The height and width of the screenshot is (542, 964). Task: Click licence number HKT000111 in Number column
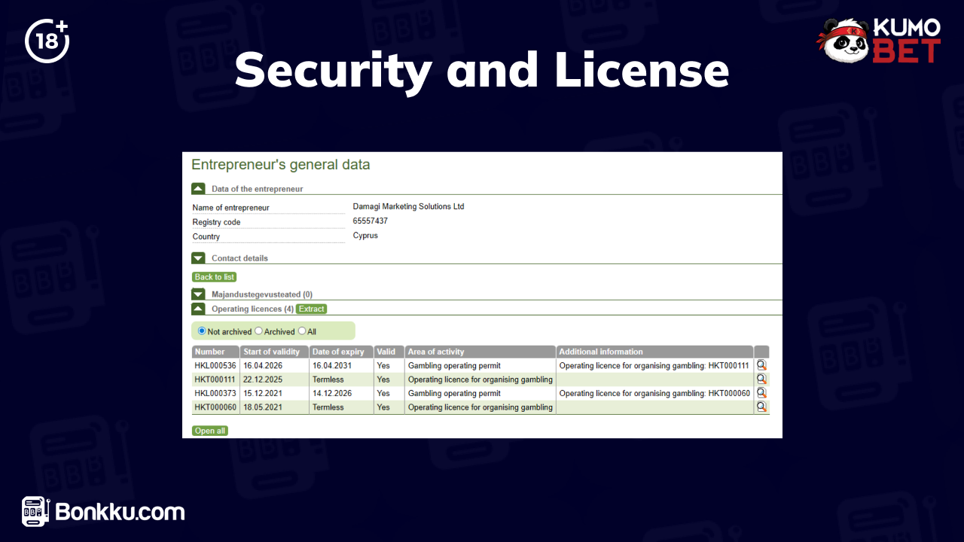(x=215, y=379)
